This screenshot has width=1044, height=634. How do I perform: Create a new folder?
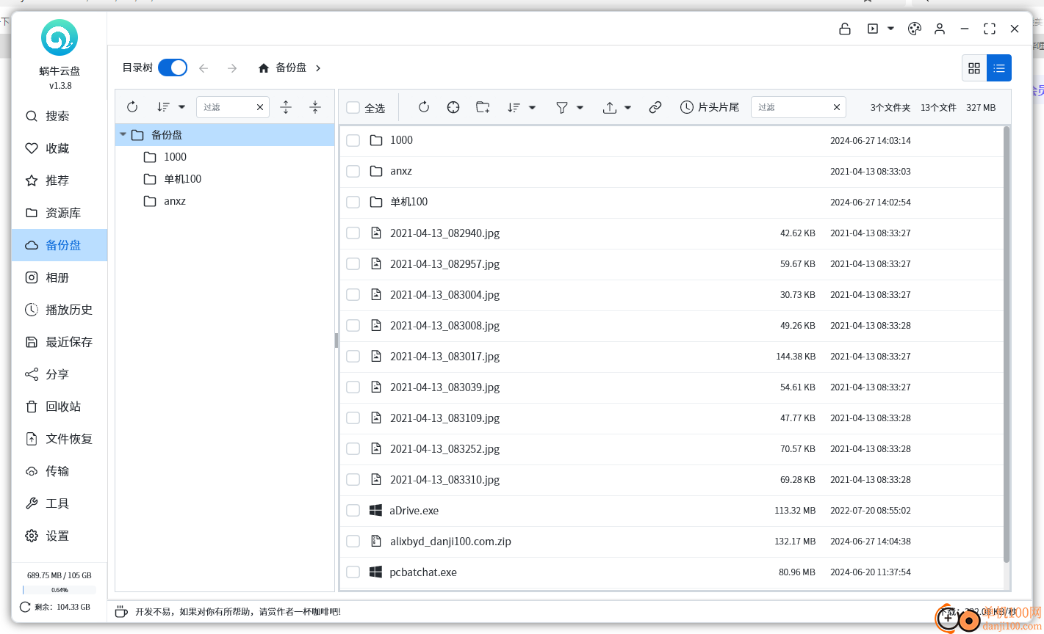(483, 107)
